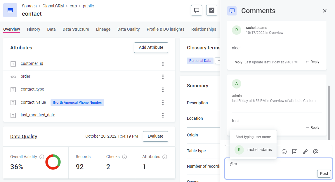Expand options menu for last_modified_date attribute

point(163,115)
